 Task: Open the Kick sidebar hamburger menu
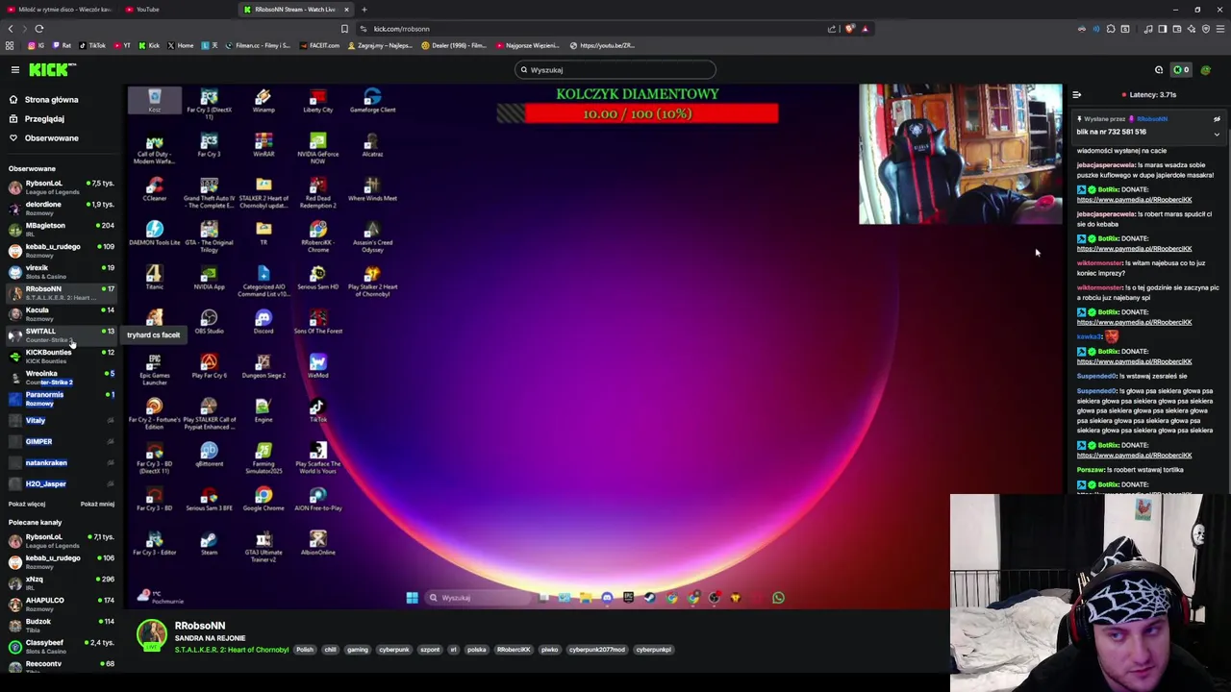tap(15, 69)
